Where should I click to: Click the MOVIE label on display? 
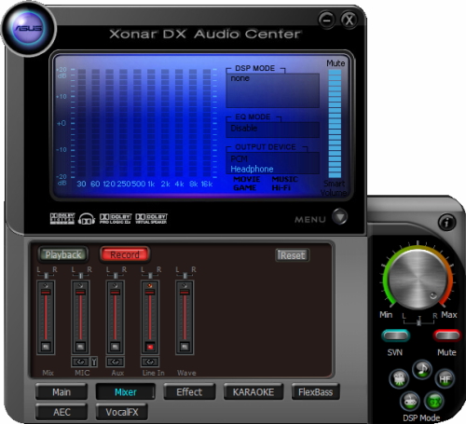[247, 179]
